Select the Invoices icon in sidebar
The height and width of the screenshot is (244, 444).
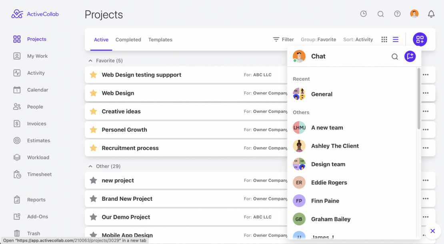click(x=17, y=123)
